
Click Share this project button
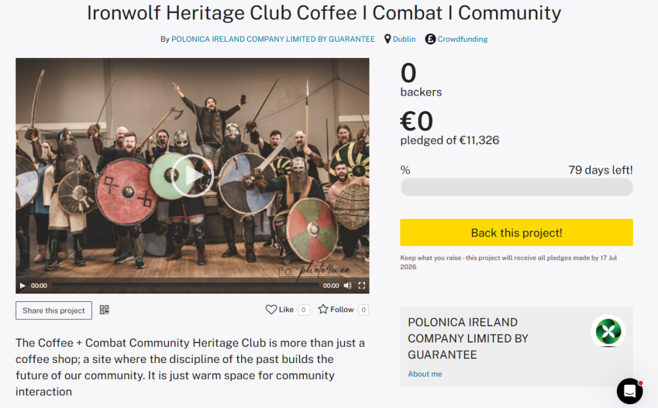[x=54, y=310]
